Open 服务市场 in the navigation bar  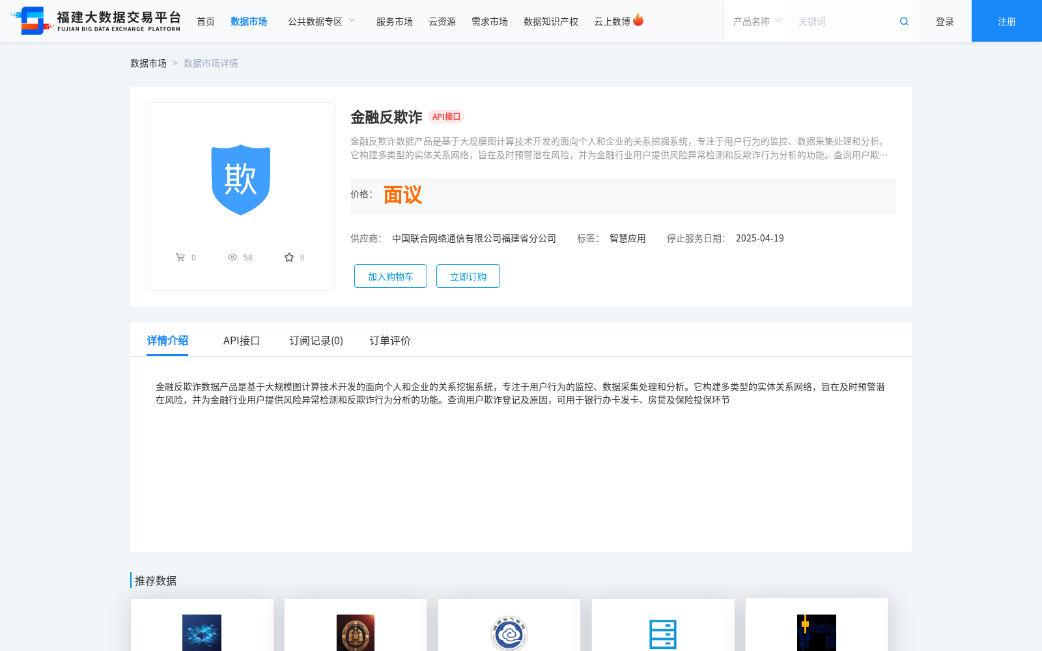pos(395,21)
